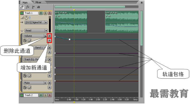The image size is (190, 104).
Task: Open the Mute parameter dropdown
Action: (35, 83)
